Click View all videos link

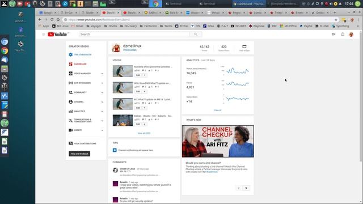[144, 133]
